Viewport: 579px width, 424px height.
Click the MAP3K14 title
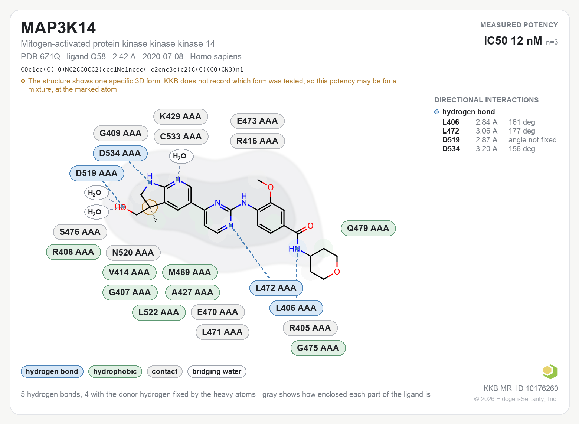click(59, 28)
